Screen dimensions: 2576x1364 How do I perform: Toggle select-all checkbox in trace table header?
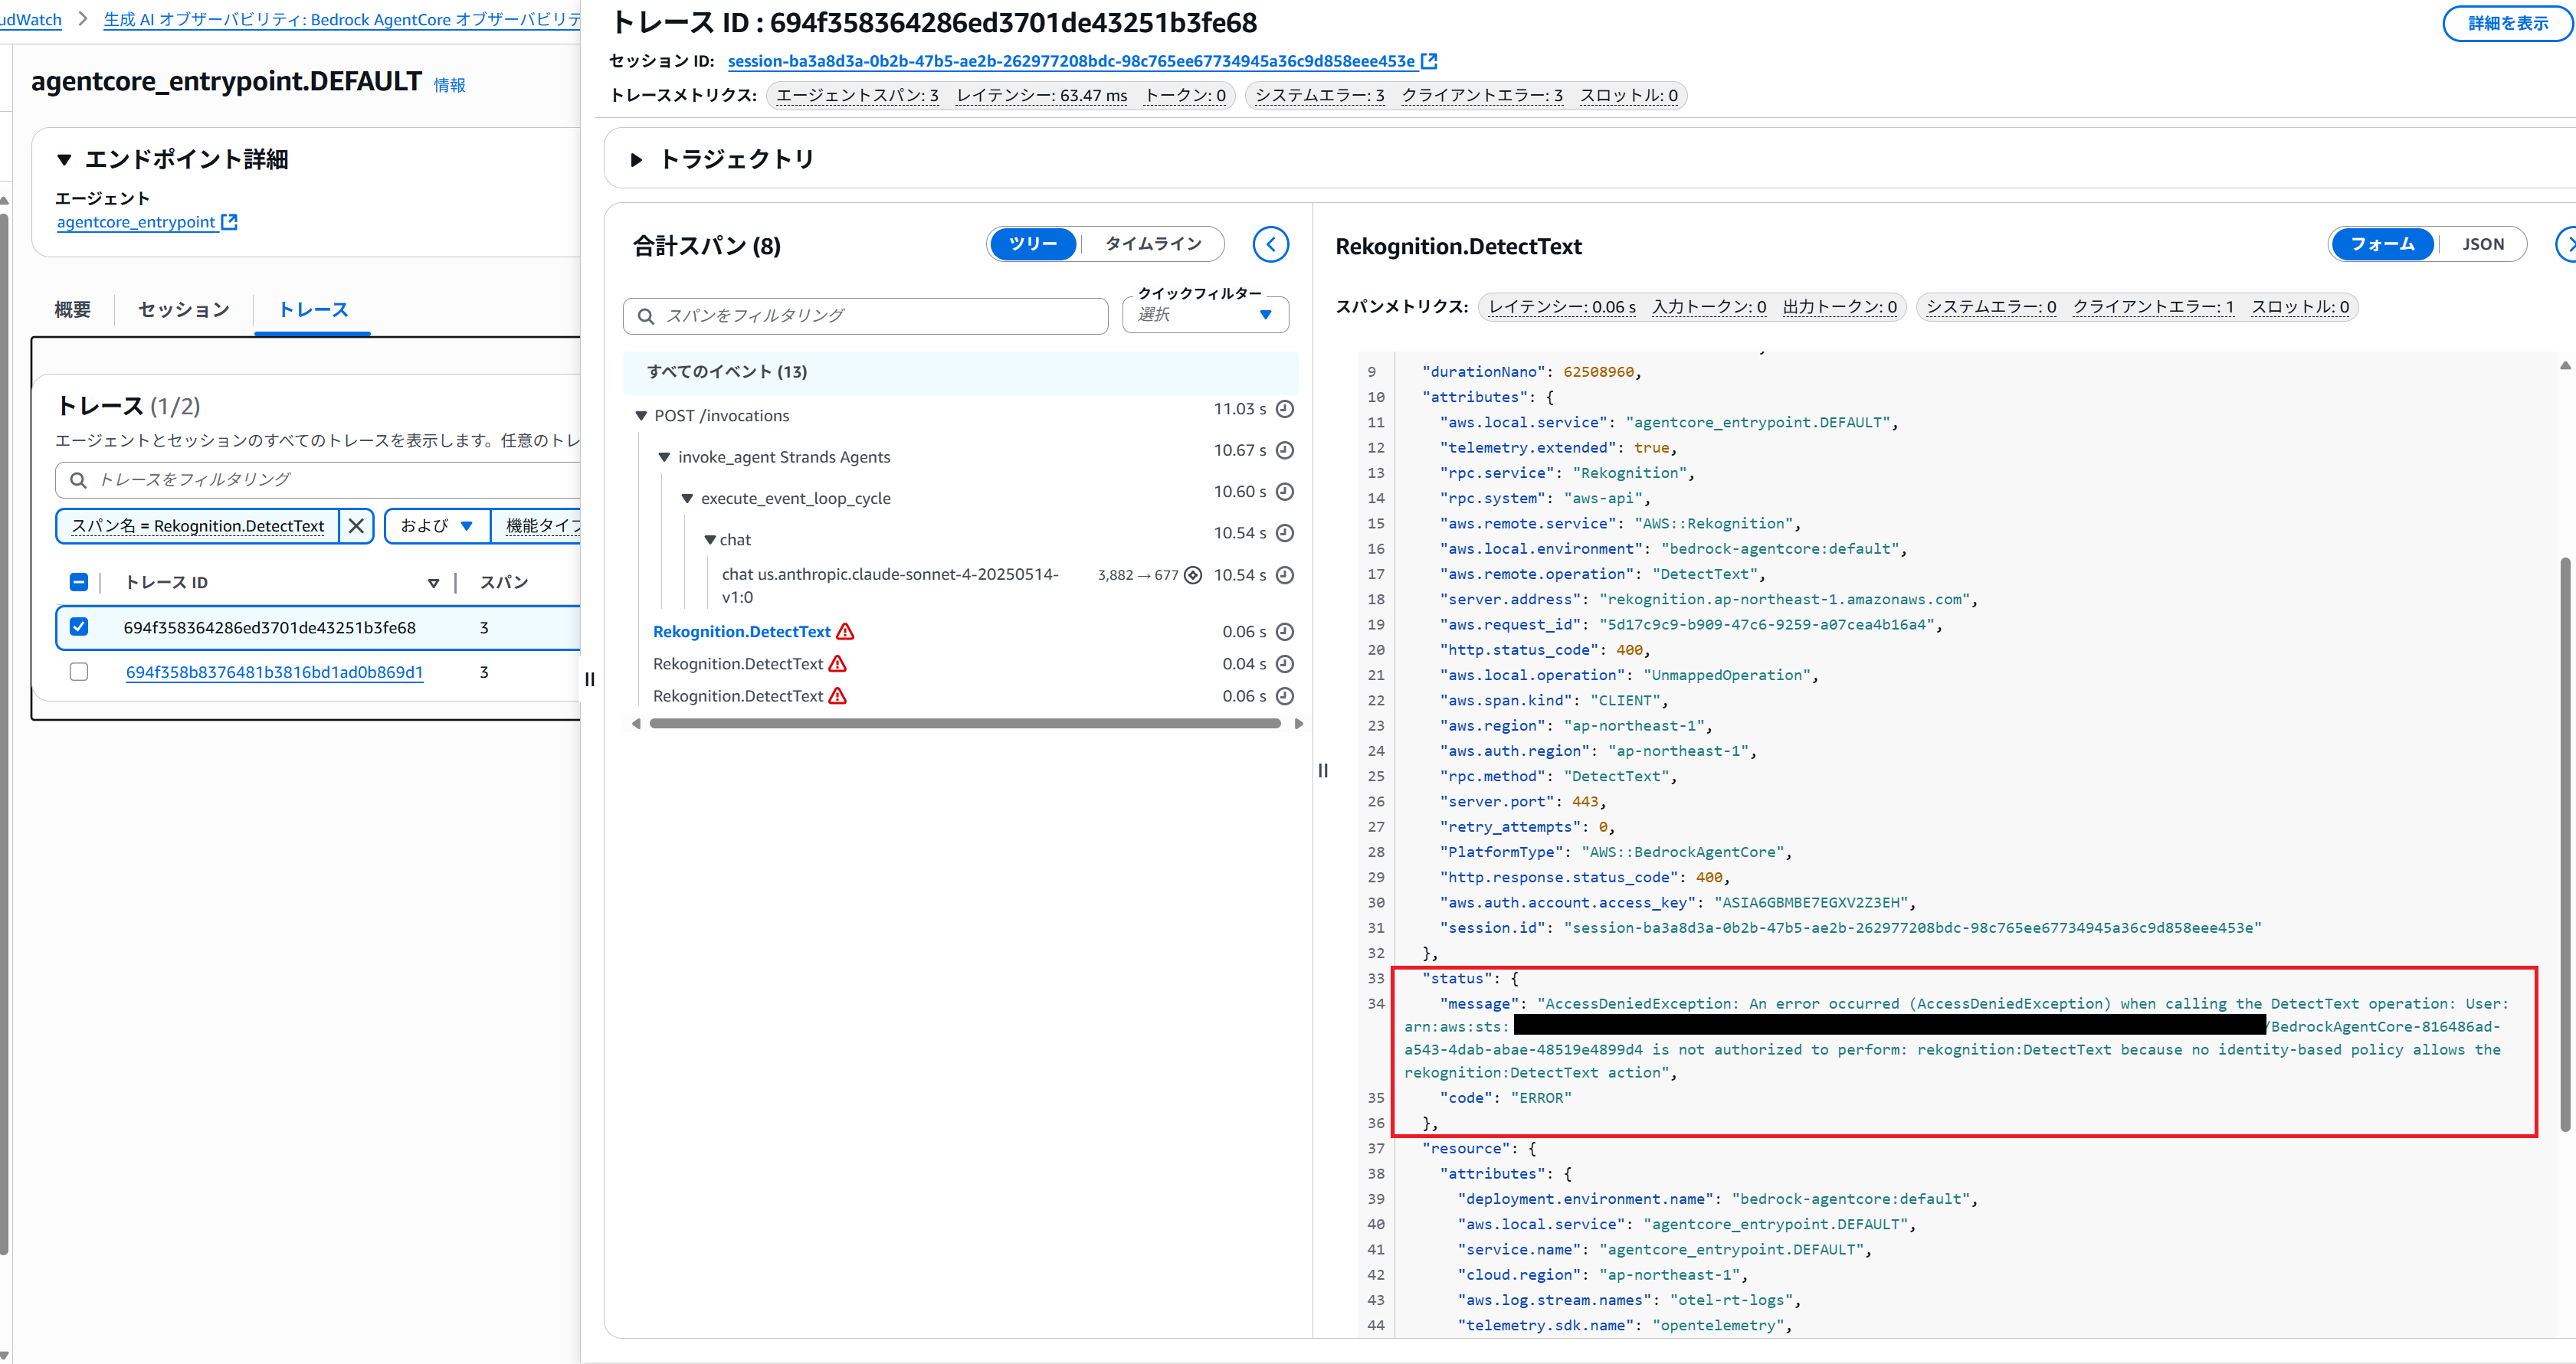tap(79, 581)
